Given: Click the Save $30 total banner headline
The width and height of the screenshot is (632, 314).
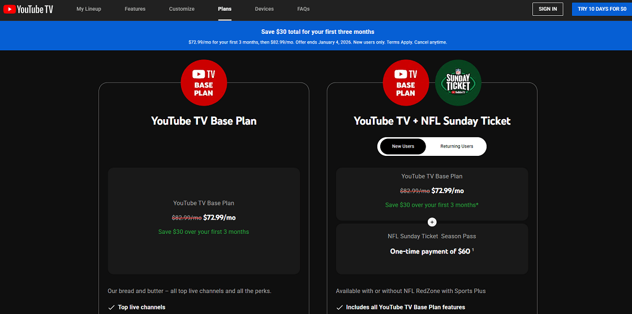Looking at the screenshot, I should [x=317, y=32].
